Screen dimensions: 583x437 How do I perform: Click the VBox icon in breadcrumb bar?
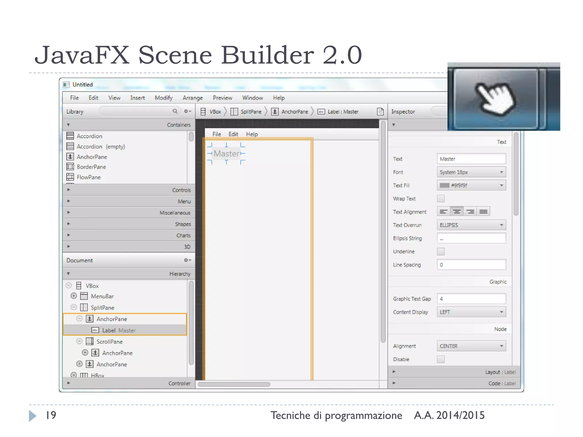[203, 112]
